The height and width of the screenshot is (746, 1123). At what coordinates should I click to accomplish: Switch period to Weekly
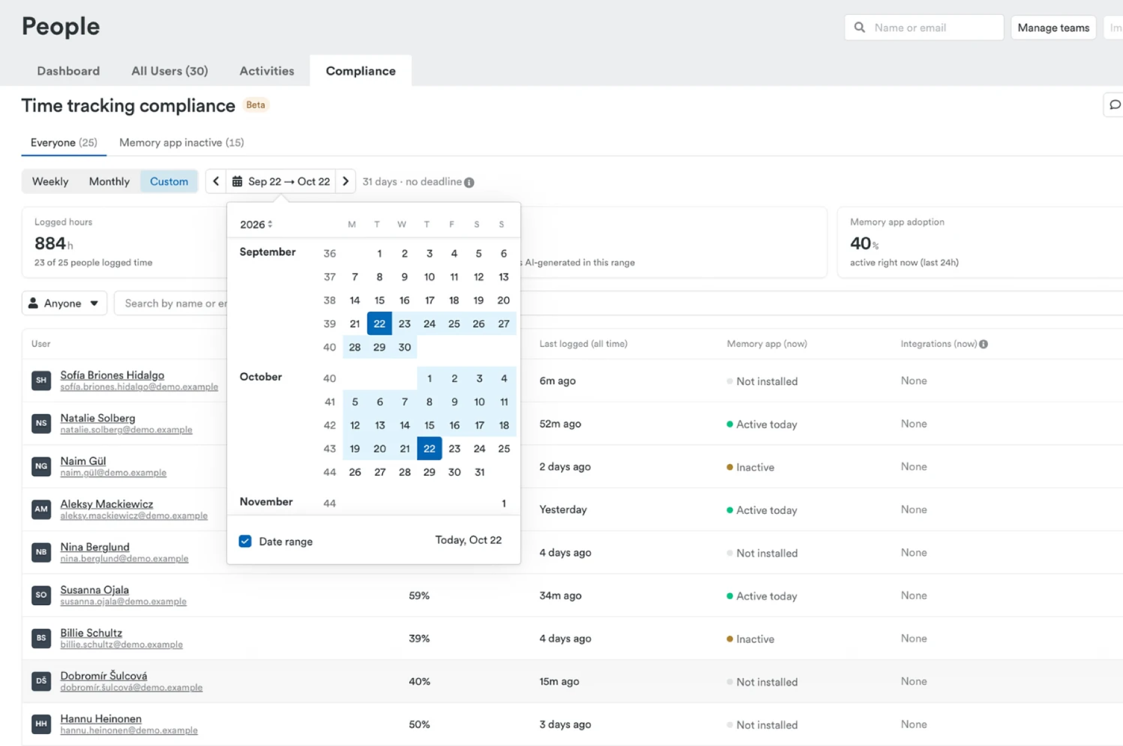50,181
